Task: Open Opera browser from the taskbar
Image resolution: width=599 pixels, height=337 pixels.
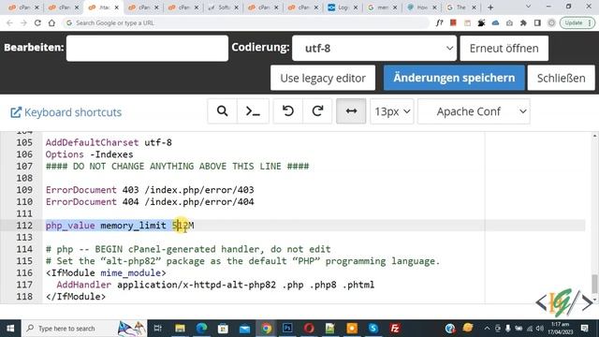Action: coord(309,329)
